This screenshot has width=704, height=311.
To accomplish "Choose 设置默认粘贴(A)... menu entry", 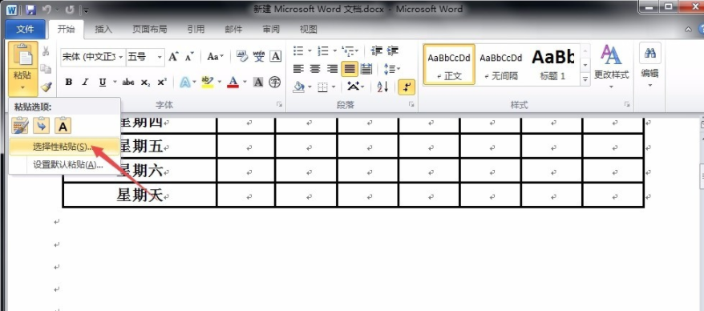I will click(65, 164).
